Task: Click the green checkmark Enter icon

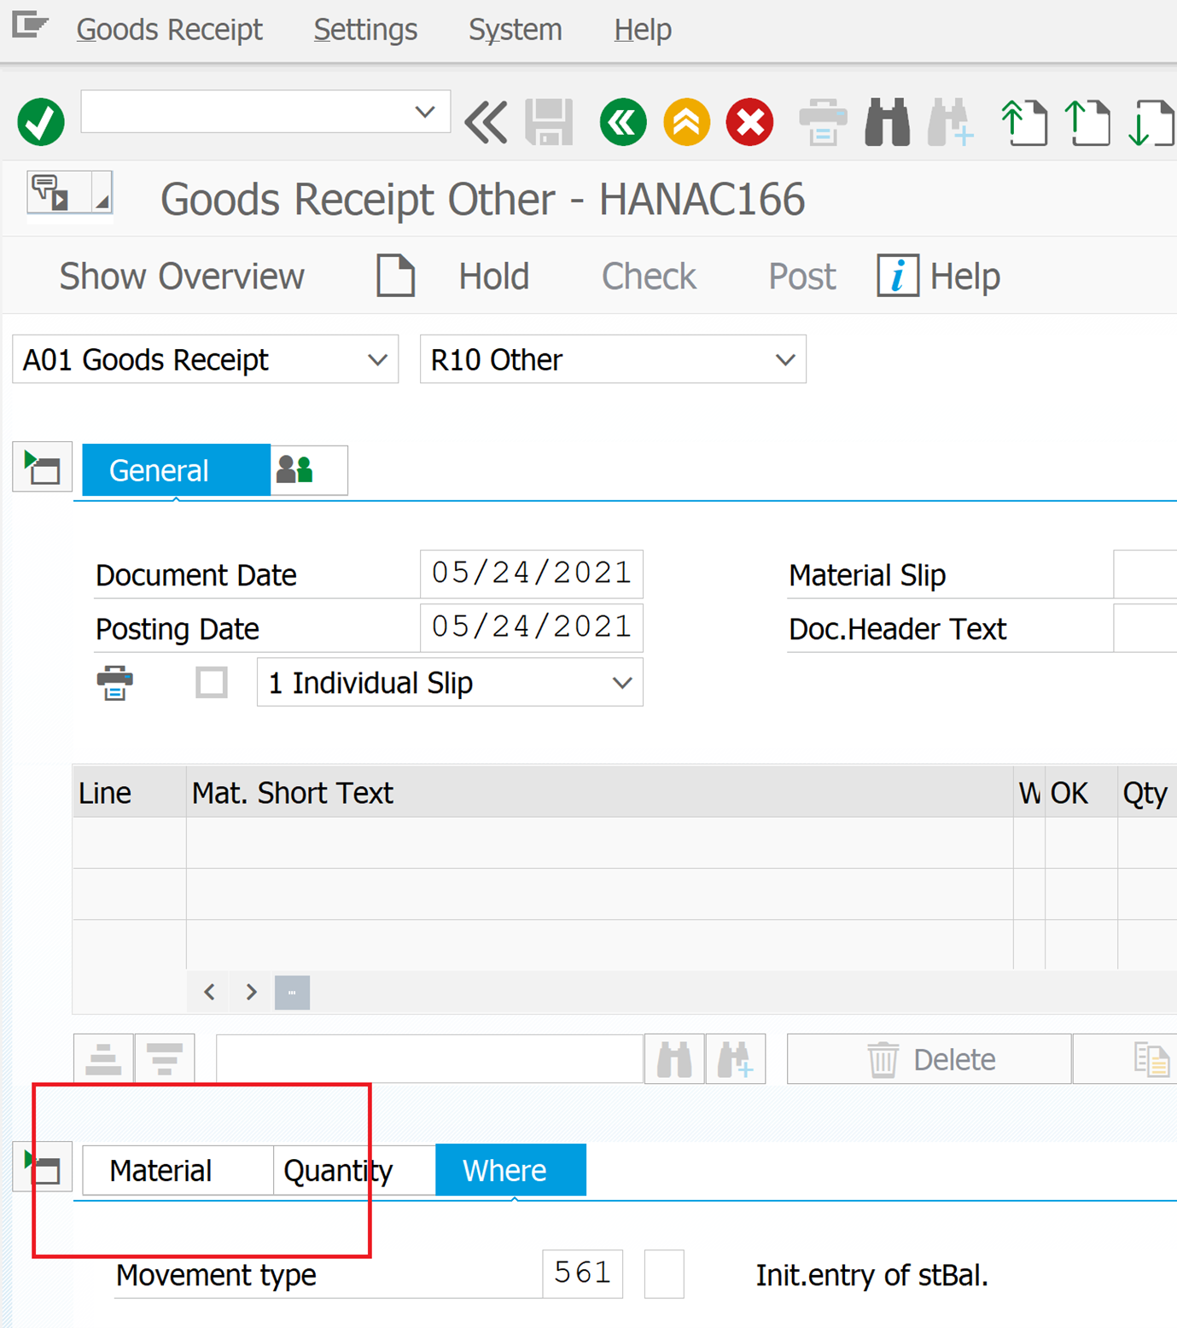Action: coord(40,122)
